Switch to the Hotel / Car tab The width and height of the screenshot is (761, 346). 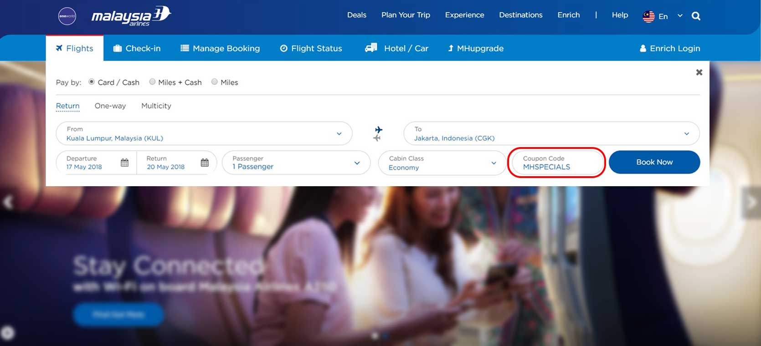click(396, 48)
